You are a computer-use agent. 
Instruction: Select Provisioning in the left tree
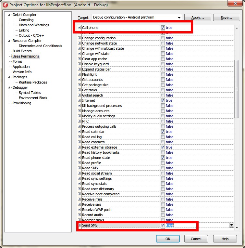[x=22, y=103]
